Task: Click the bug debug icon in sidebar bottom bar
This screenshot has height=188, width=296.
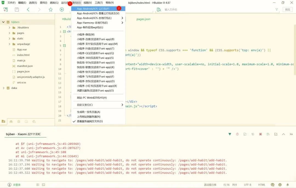Action: (x=19, y=122)
